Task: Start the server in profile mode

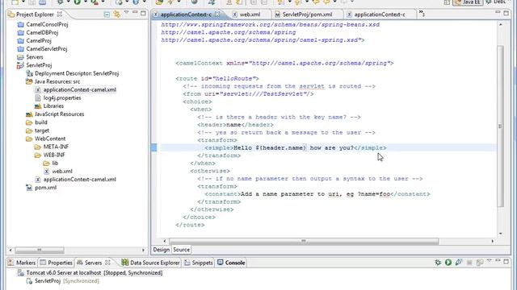Action: 459,262
